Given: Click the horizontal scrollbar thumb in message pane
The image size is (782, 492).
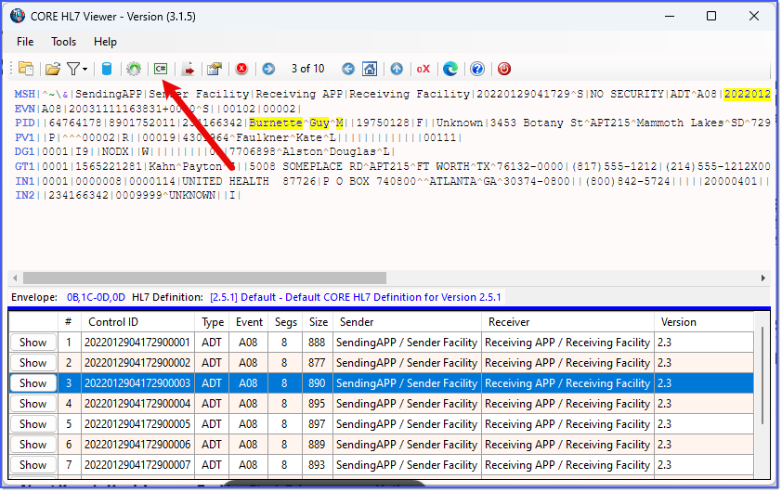Looking at the screenshot, I should coord(204,278).
